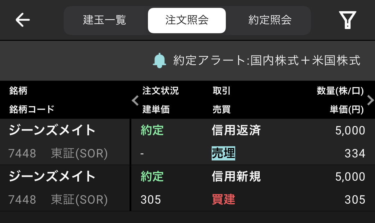Open the filter funnel icon

tap(348, 20)
